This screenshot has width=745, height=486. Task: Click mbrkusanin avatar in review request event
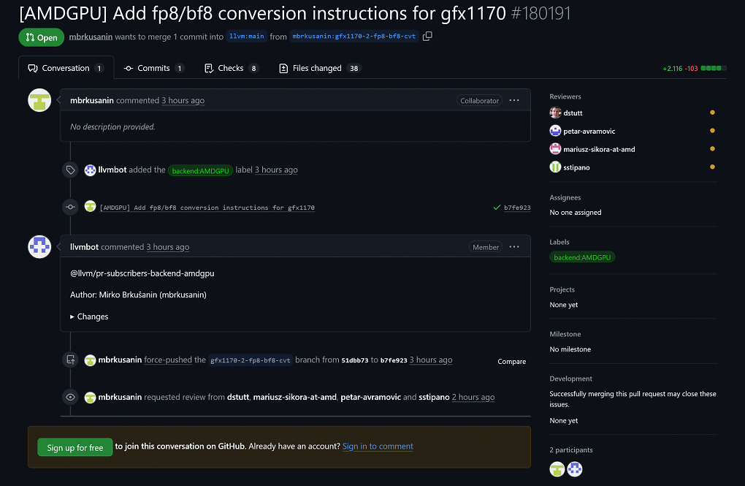click(x=90, y=397)
